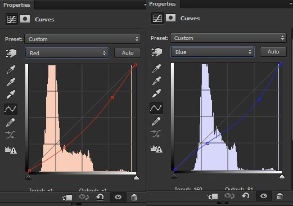The image size is (293, 206).
Task: Select the Masks icon beside Curves in Blue panel
Action: click(x=171, y=18)
